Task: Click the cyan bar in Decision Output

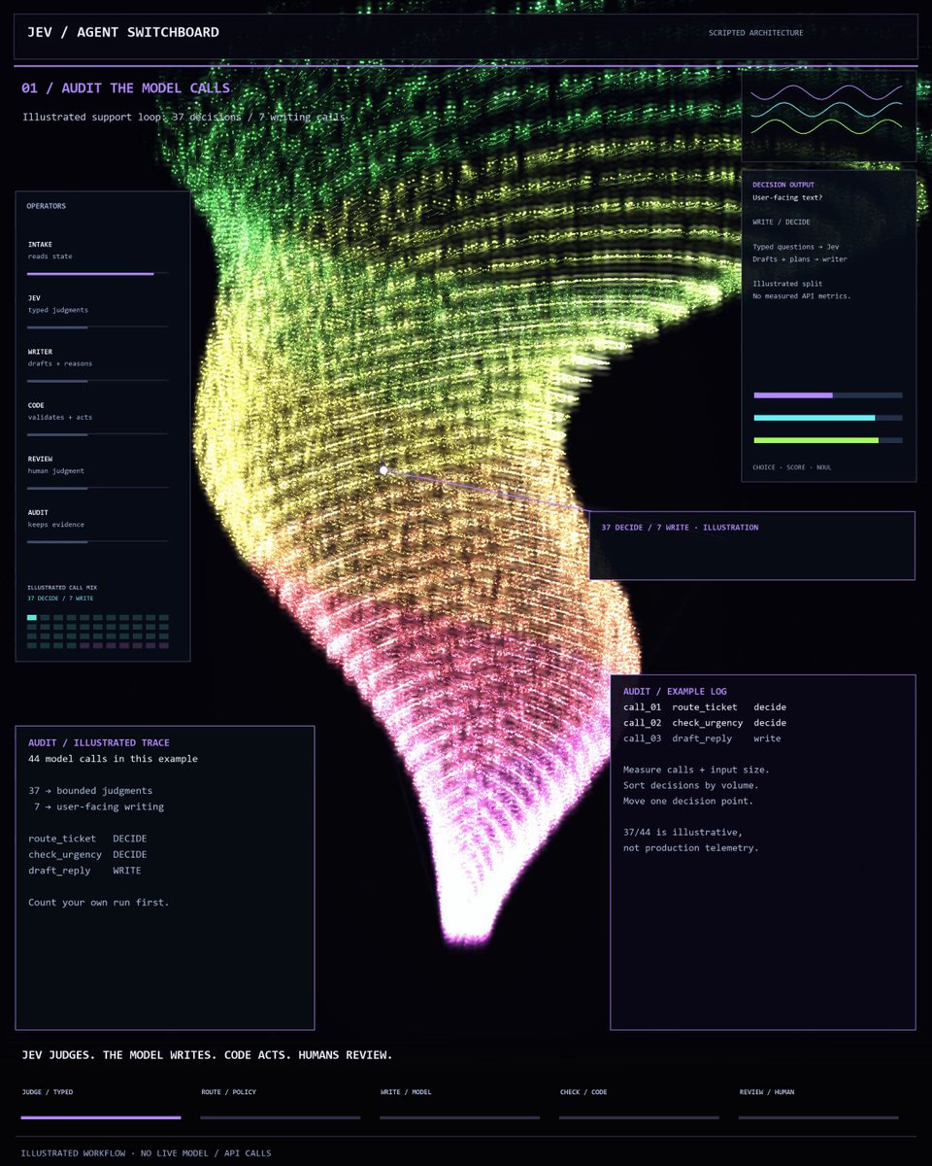Action: pos(828,418)
